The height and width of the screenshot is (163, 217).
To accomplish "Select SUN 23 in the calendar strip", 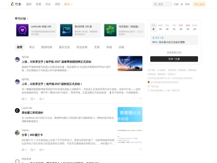I will tap(188, 27).
